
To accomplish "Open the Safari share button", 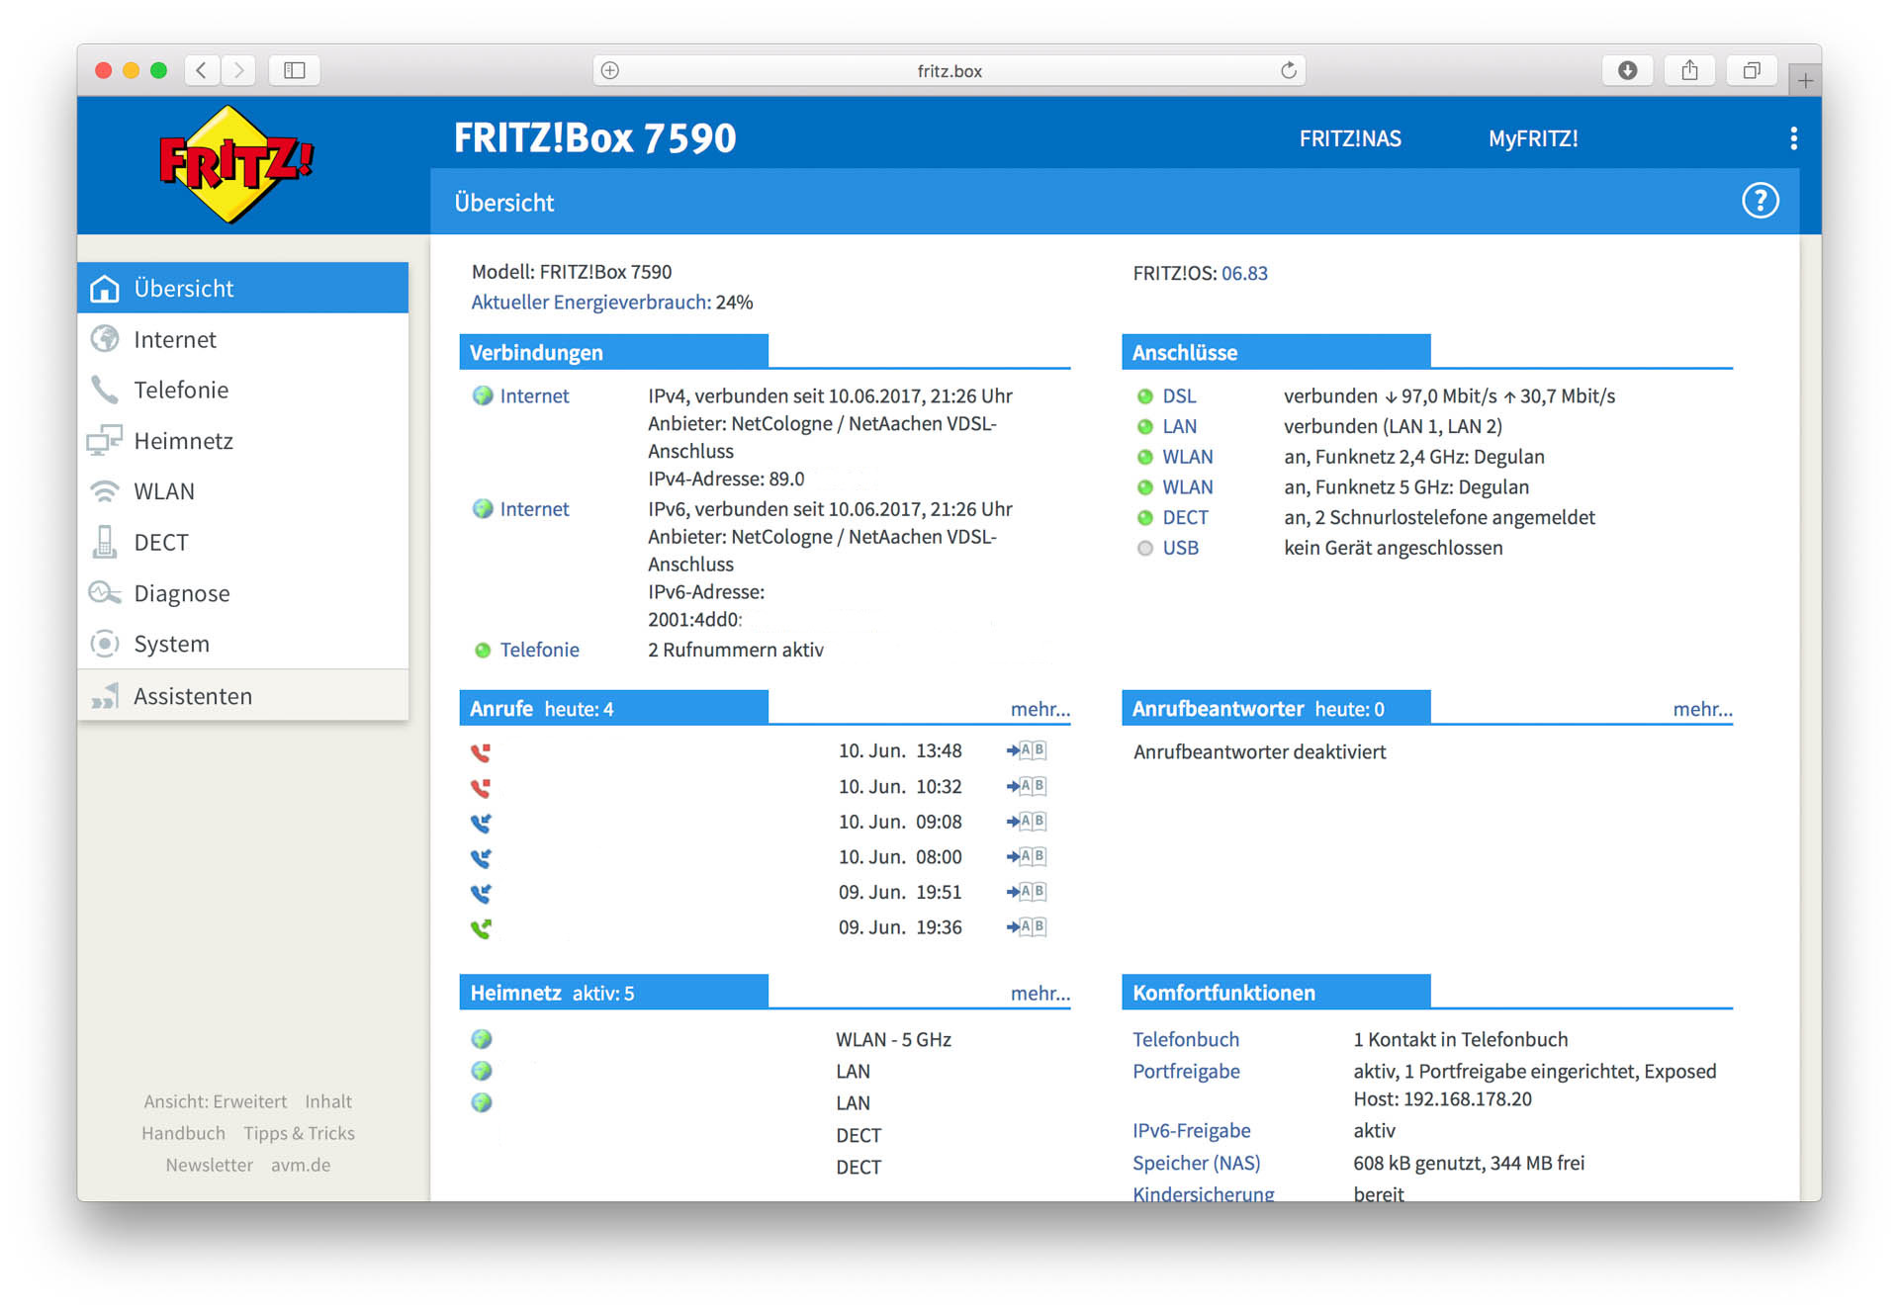I will 1689,70.
